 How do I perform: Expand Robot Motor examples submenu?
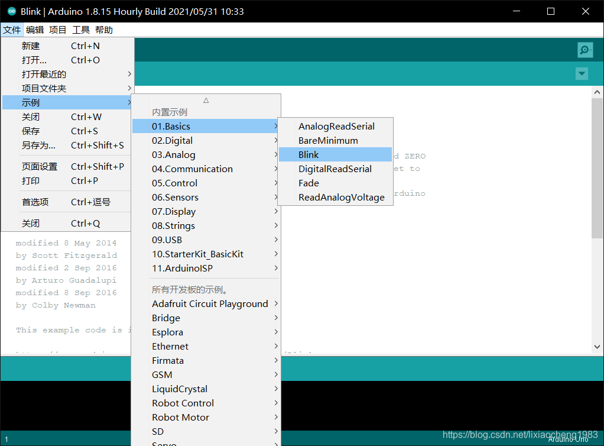point(206,418)
